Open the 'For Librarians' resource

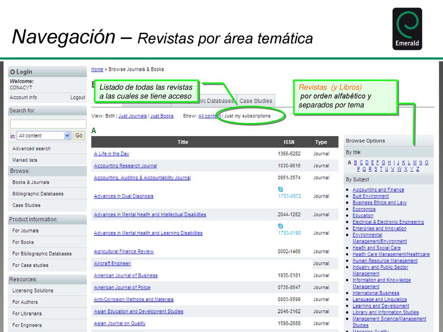coord(27,314)
